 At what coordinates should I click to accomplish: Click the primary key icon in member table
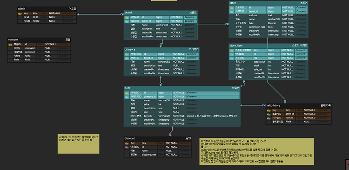point(10,45)
